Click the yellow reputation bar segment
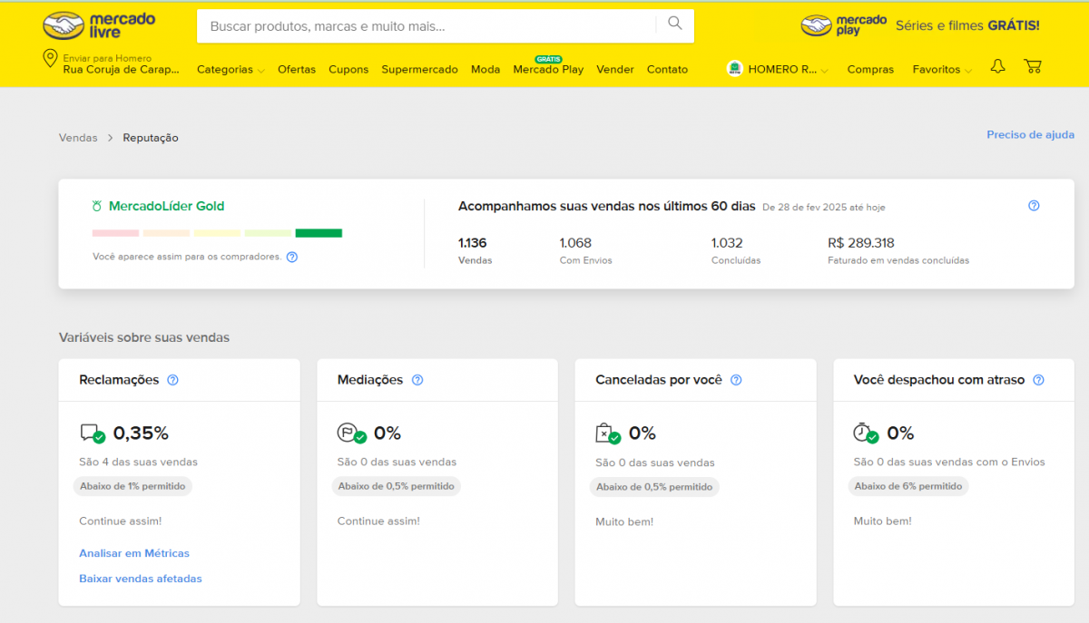Image resolution: width=1089 pixels, height=623 pixels. coord(217,233)
